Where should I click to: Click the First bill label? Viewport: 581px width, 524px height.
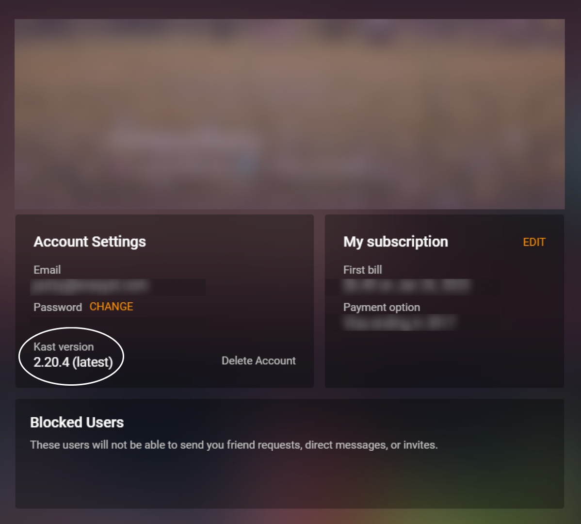click(362, 270)
